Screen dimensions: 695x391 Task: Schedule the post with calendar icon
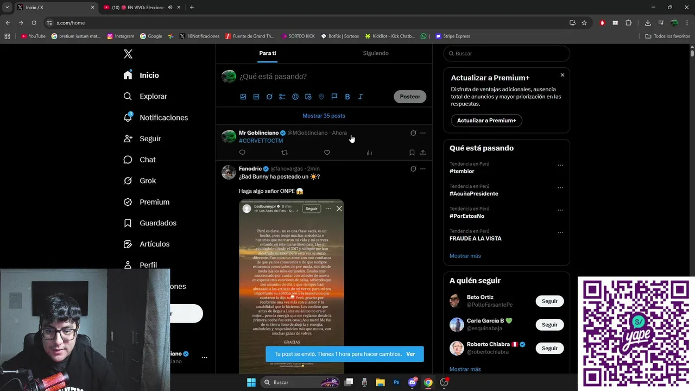point(308,97)
